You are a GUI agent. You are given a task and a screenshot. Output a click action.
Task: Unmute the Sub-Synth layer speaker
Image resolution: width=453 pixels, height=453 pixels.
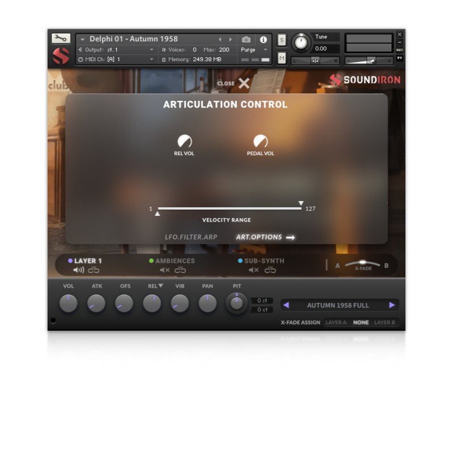coord(254,270)
